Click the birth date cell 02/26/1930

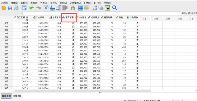click(x=39, y=47)
